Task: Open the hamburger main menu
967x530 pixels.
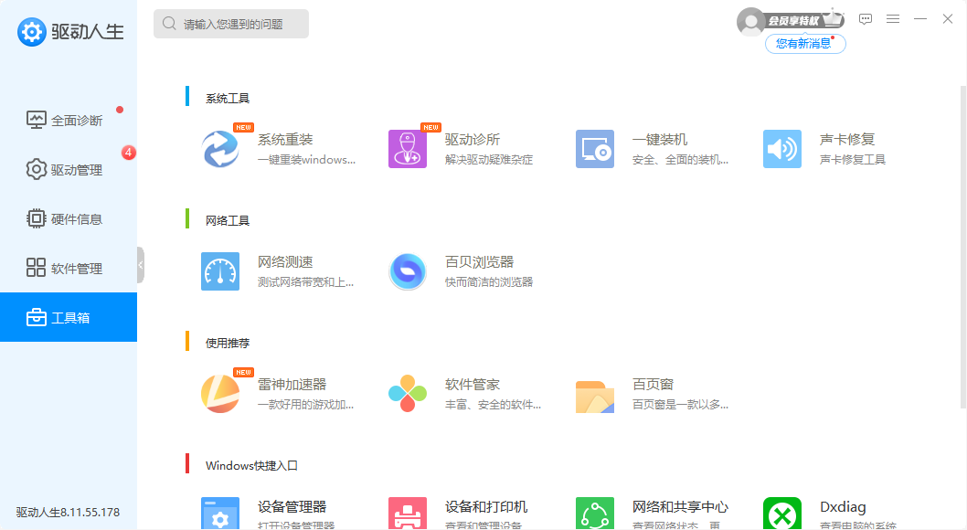Action: (x=893, y=19)
